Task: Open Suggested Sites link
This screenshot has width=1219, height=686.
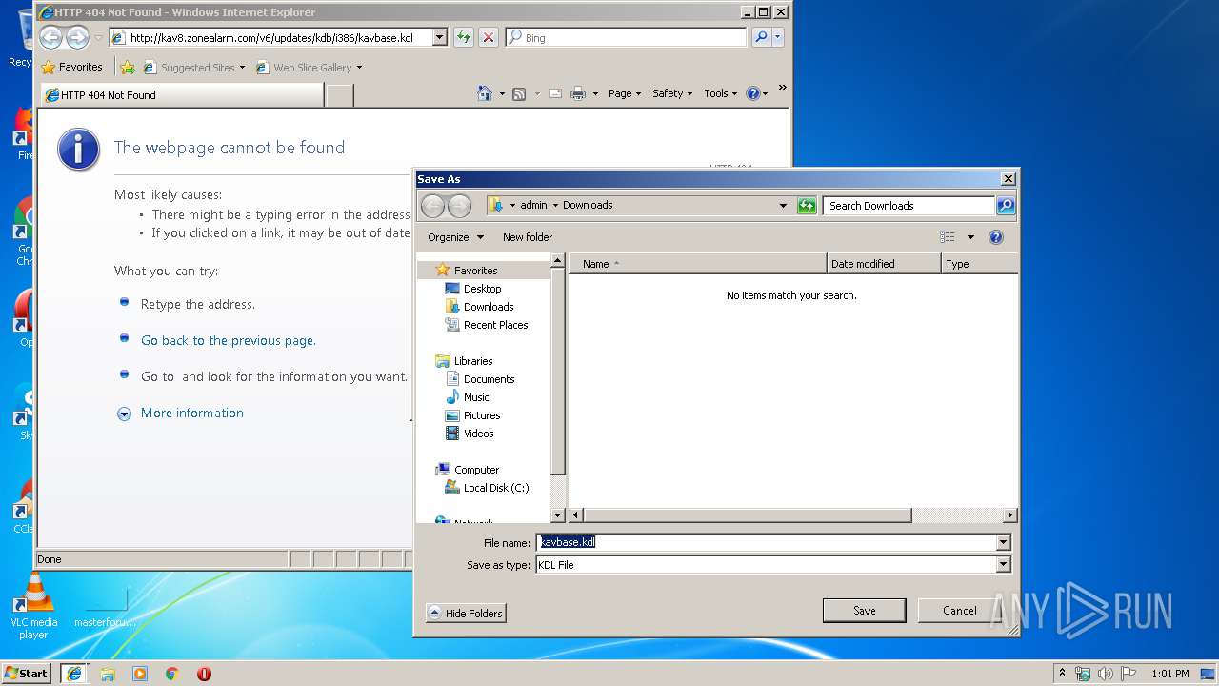Action: [193, 67]
